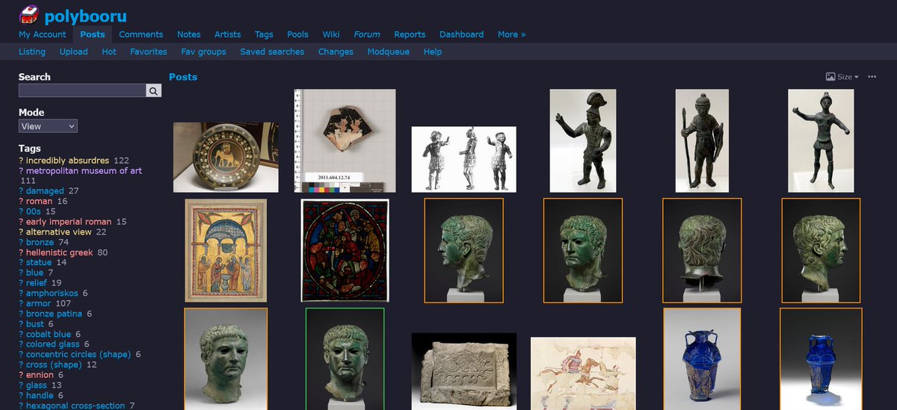Open the illuminated manuscript thumbnail

pos(226,251)
